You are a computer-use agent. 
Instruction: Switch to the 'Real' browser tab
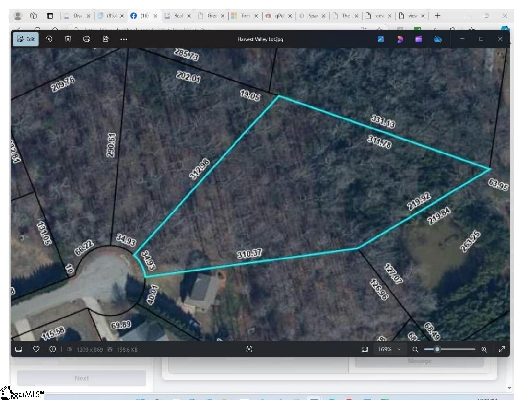coord(178,16)
